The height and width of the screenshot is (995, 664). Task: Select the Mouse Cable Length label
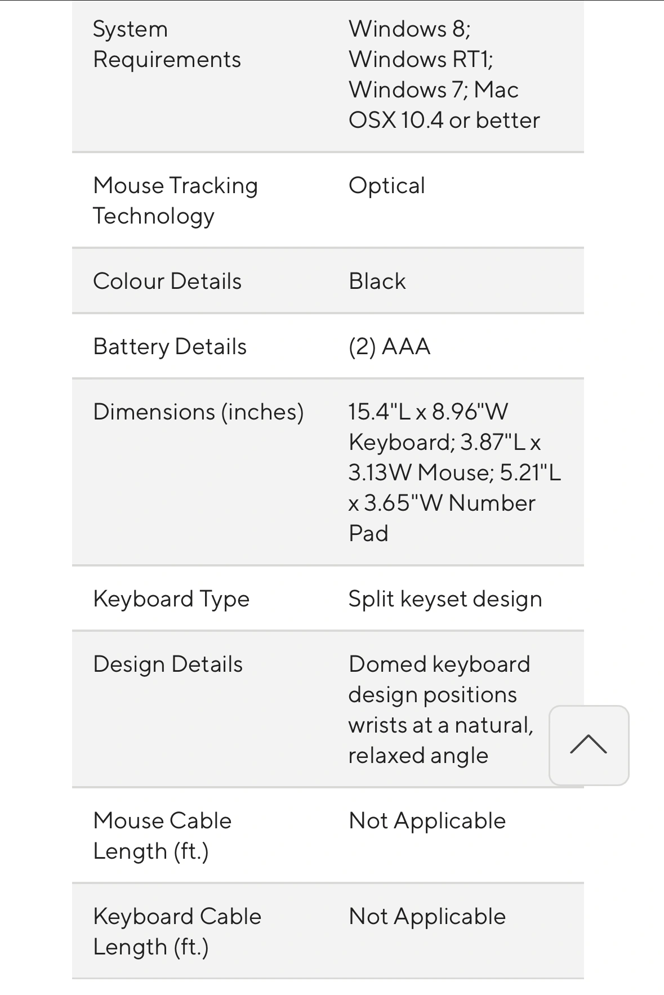[162, 836]
